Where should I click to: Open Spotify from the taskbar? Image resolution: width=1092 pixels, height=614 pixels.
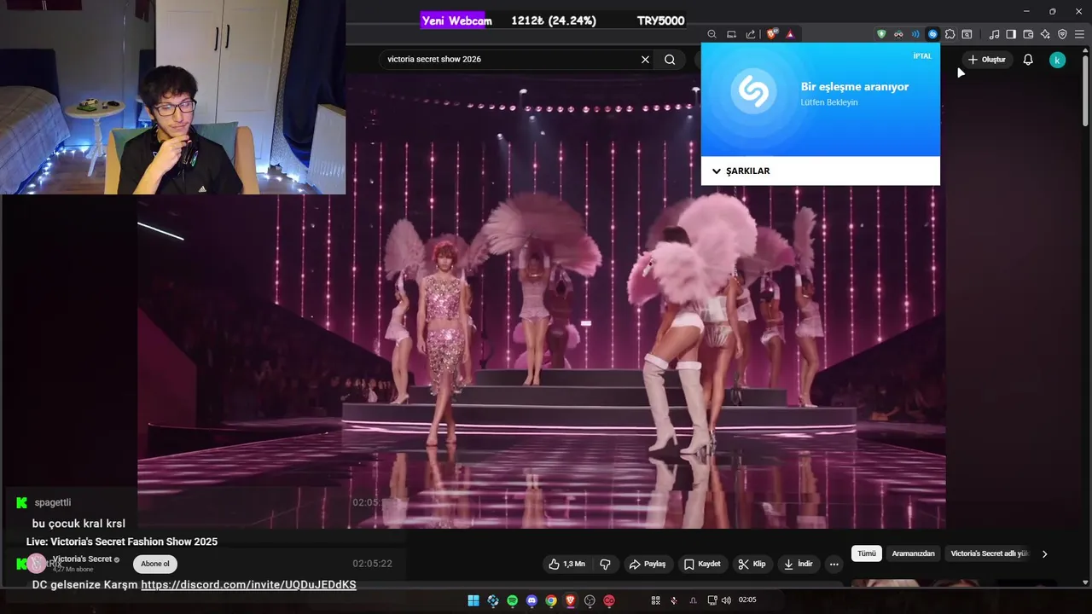(513, 600)
